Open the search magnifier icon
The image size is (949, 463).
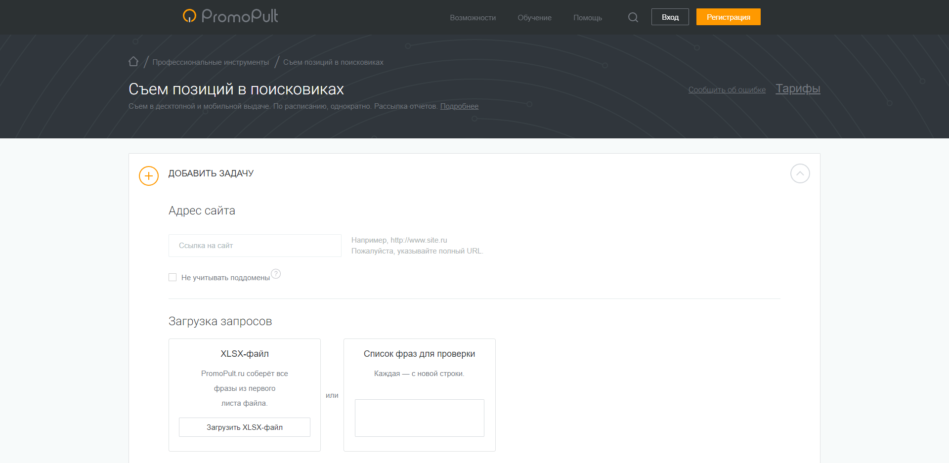[633, 17]
